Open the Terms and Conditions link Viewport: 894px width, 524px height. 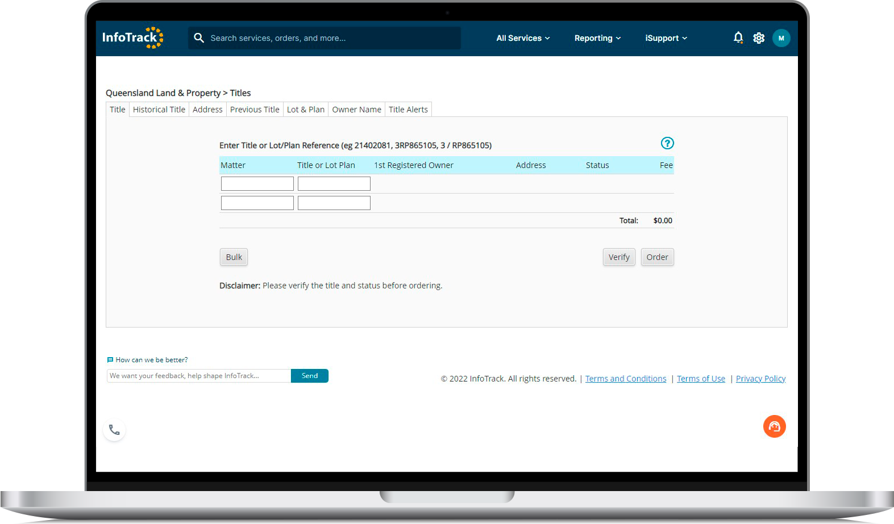point(626,379)
